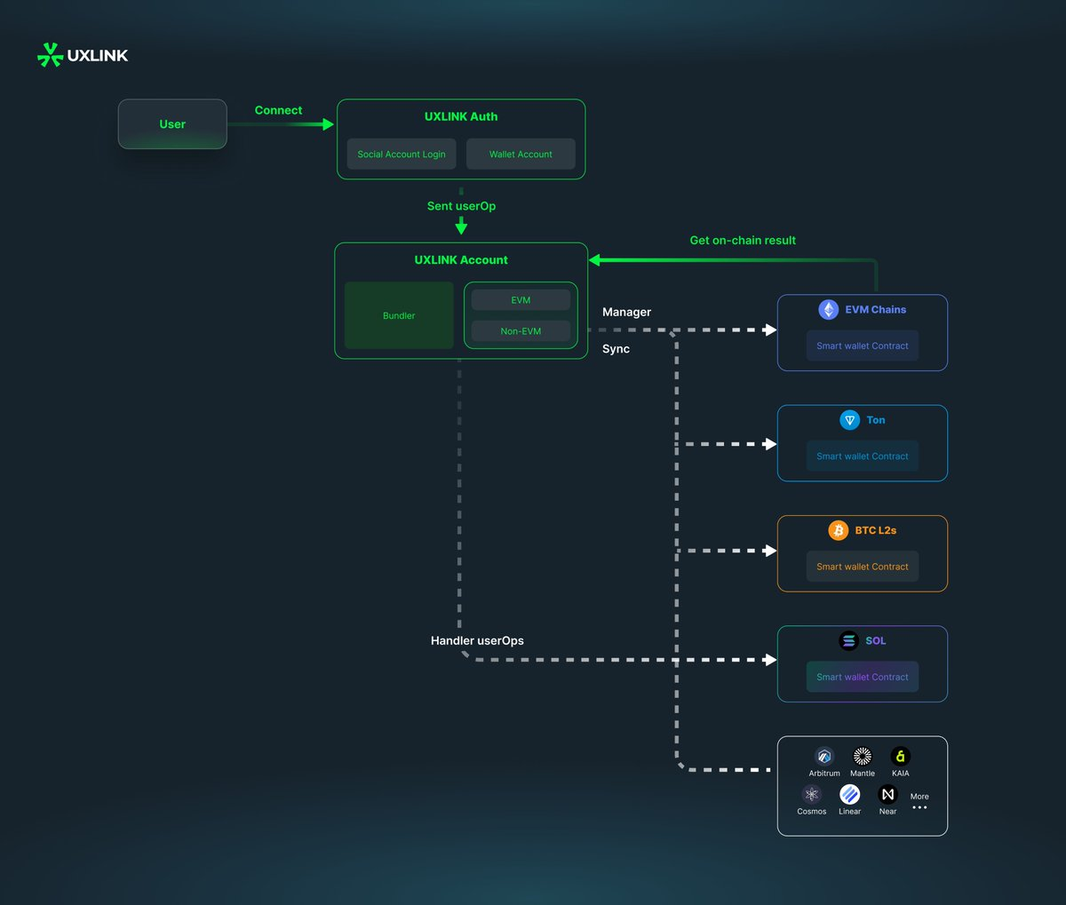Click the Mantle icon

(x=863, y=757)
